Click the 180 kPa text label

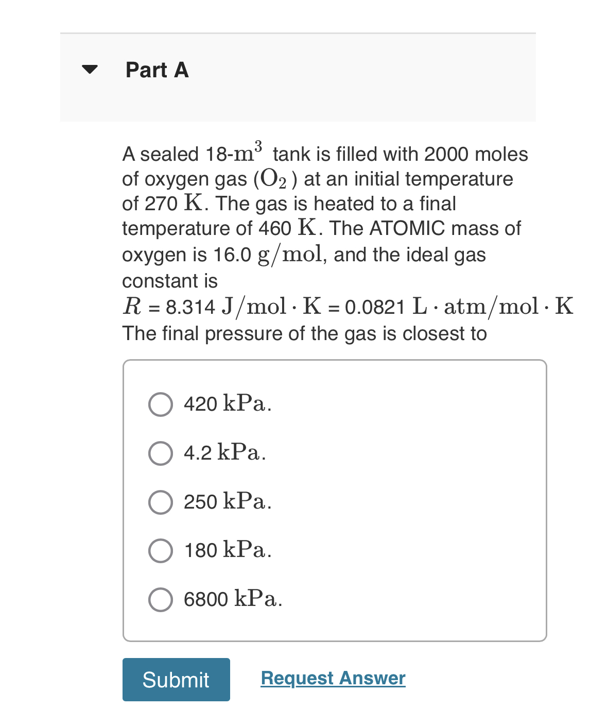tap(227, 550)
